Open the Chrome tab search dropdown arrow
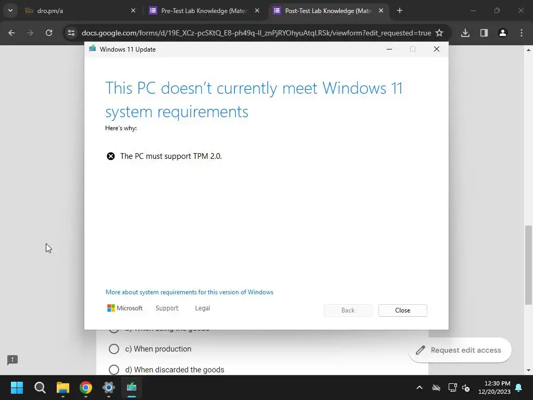This screenshot has width=533, height=400. pyautogui.click(x=10, y=10)
